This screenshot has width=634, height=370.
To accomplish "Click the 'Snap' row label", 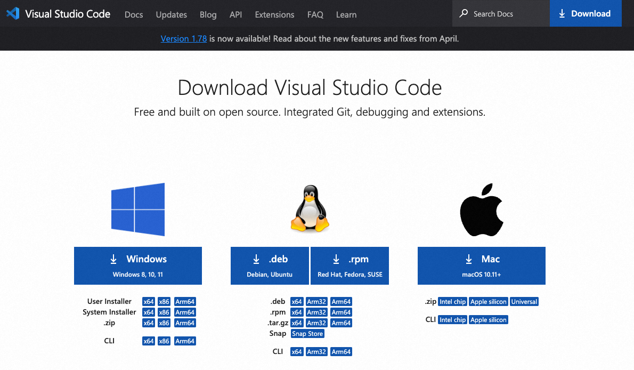I will pos(278,334).
